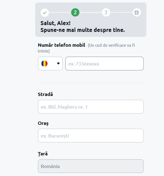Screen dimensions: 164x176
Task: Click the "Salut, Alex!" greeting heading
Action: [x=55, y=23]
